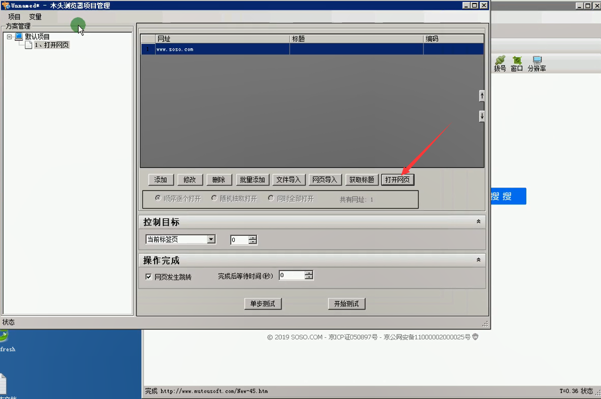The image size is (601, 399).
Task: Click the status bar URL mutousoft.com/New-45.htm
Action: click(x=214, y=391)
